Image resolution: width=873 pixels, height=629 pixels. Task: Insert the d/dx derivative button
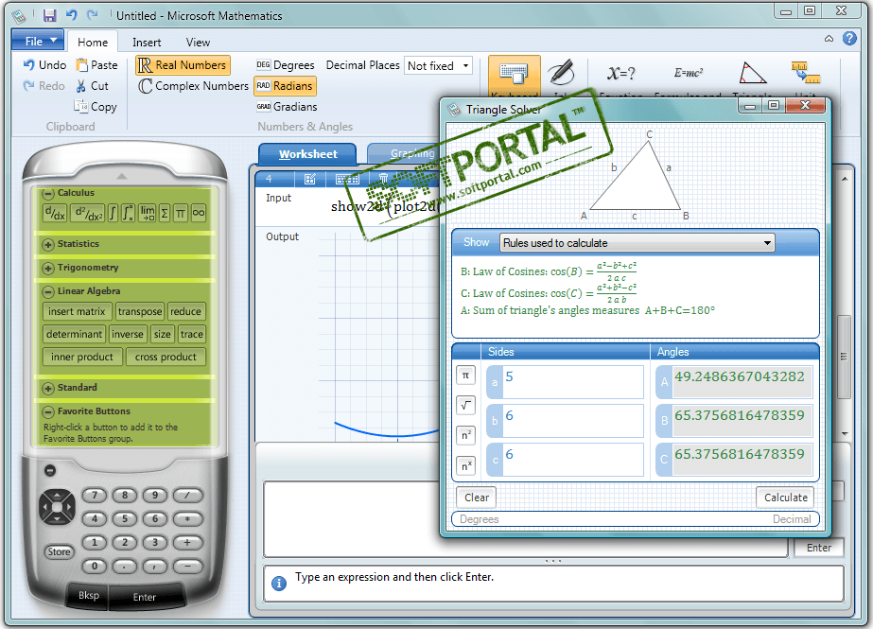55,213
